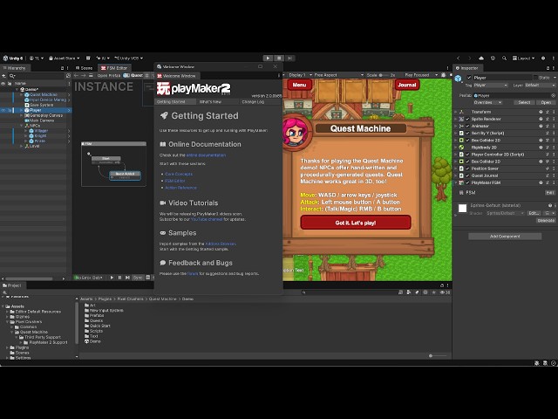Toggle the Static checkbox in Inspector

point(535,78)
